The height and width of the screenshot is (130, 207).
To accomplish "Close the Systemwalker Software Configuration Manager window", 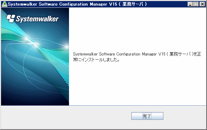I will [x=202, y=4].
